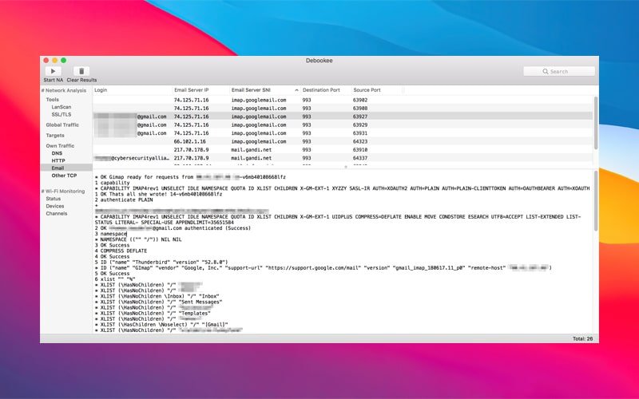Viewport: 639px width, 399px height.
Task: Open Global Traffic section
Action: point(62,125)
